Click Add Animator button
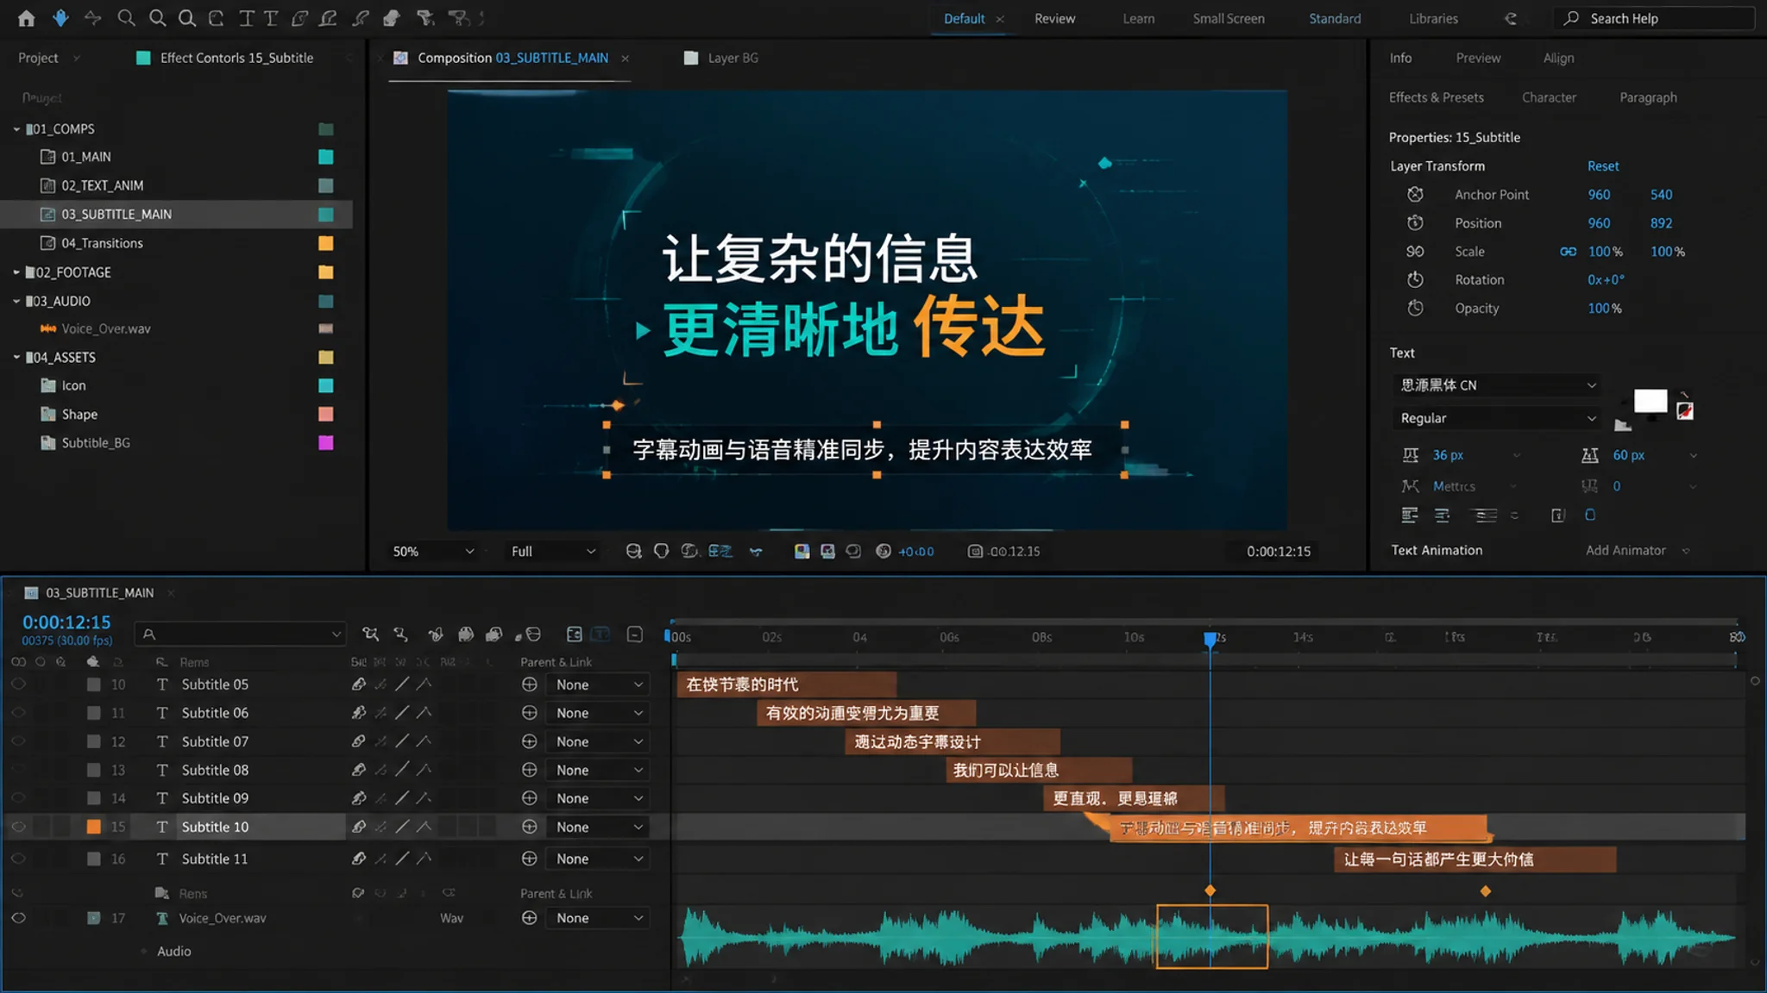Screen dimensions: 1767x993 pos(1625,550)
